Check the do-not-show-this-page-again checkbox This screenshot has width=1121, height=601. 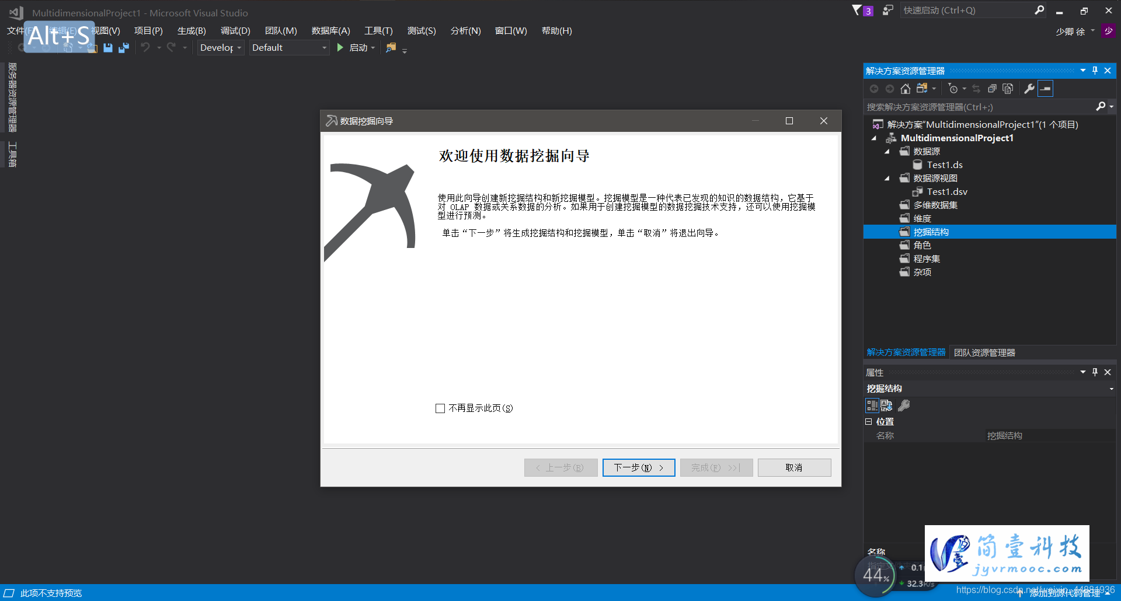(x=440, y=408)
